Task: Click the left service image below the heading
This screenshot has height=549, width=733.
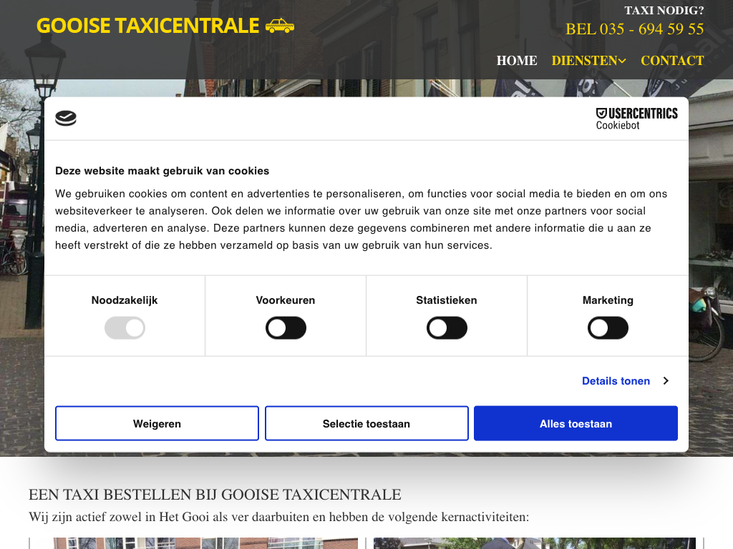Action: coord(205,543)
